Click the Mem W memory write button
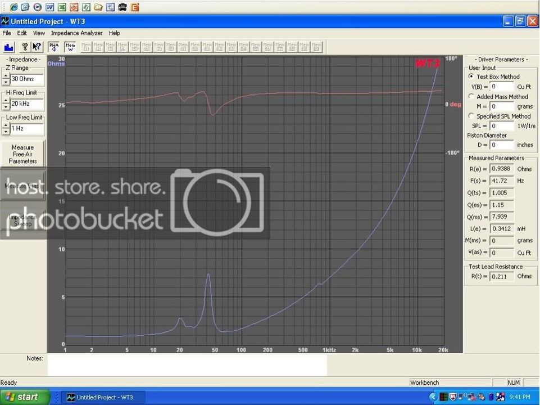 pyautogui.click(x=70, y=47)
